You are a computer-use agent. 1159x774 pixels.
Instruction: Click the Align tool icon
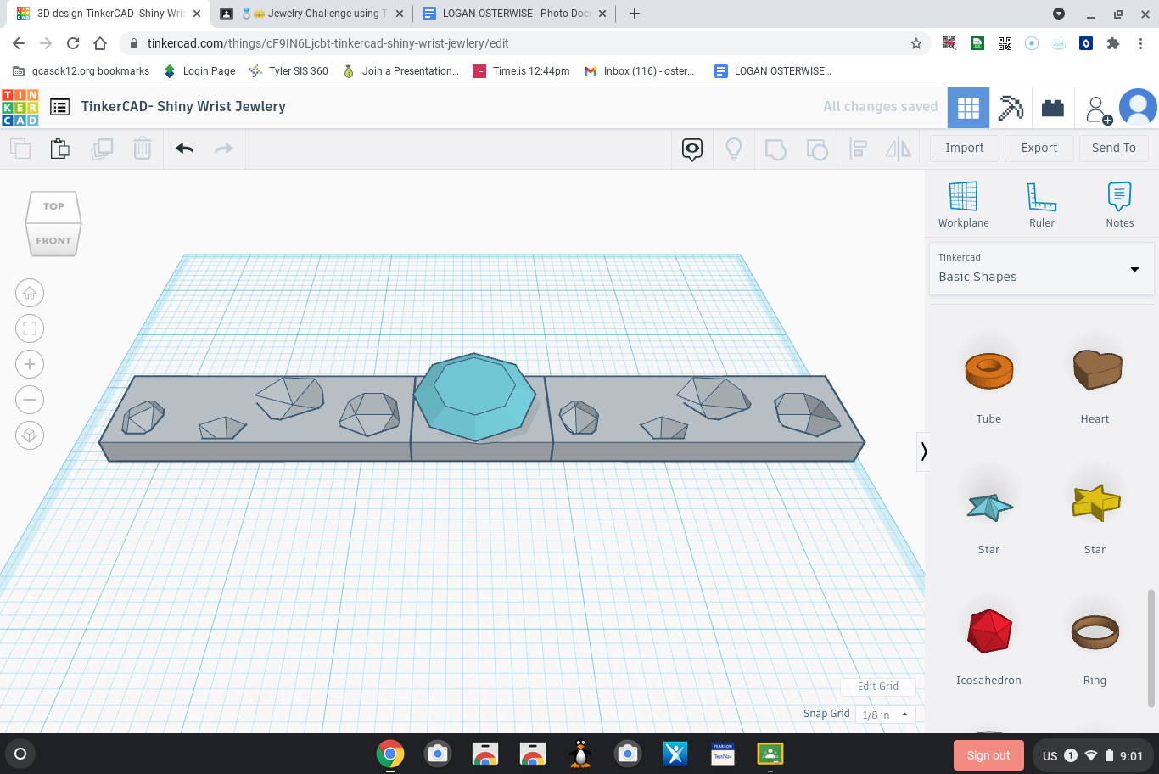click(858, 149)
